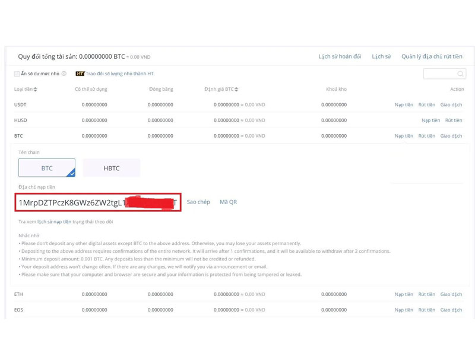Click the BTC deposit address text

pyautogui.click(x=97, y=202)
